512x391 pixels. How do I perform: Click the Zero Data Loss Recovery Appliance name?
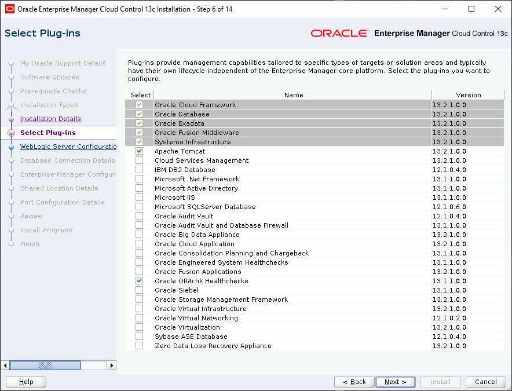(213, 346)
